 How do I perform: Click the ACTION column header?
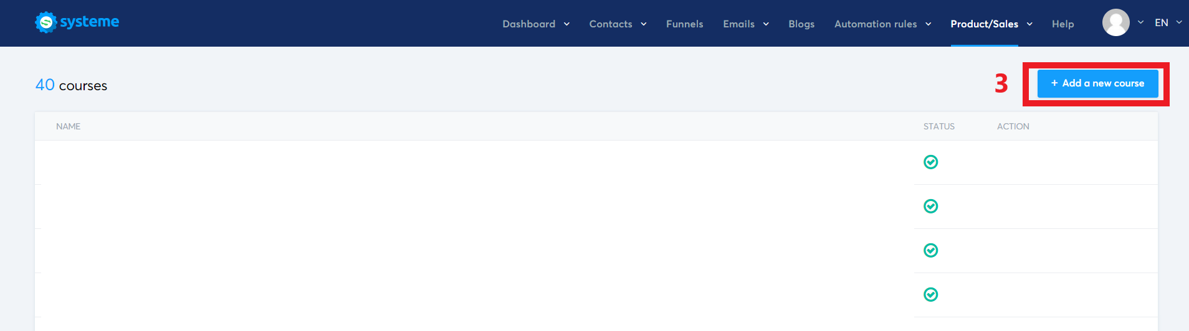click(x=1013, y=126)
